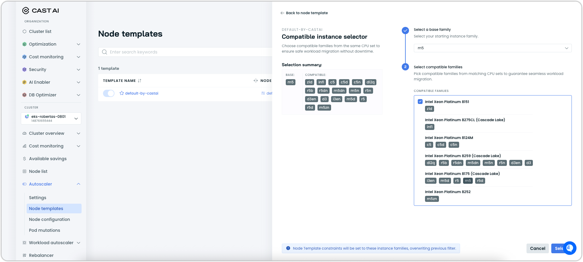The height and width of the screenshot is (262, 583).
Task: Collapse the Autoscaler section chevron
Action: coord(79,184)
